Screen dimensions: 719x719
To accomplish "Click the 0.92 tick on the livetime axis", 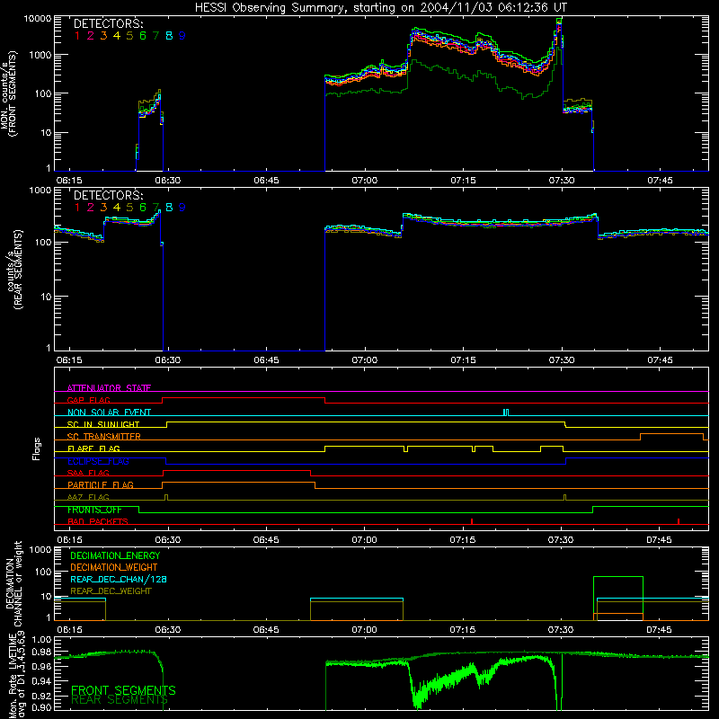I will click(41, 696).
